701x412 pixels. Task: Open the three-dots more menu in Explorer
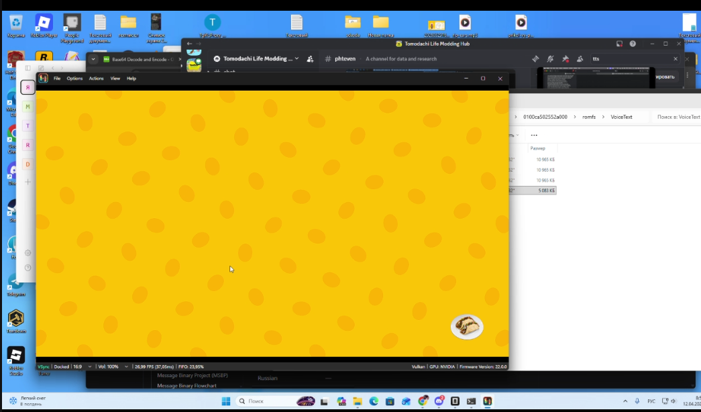tap(534, 135)
